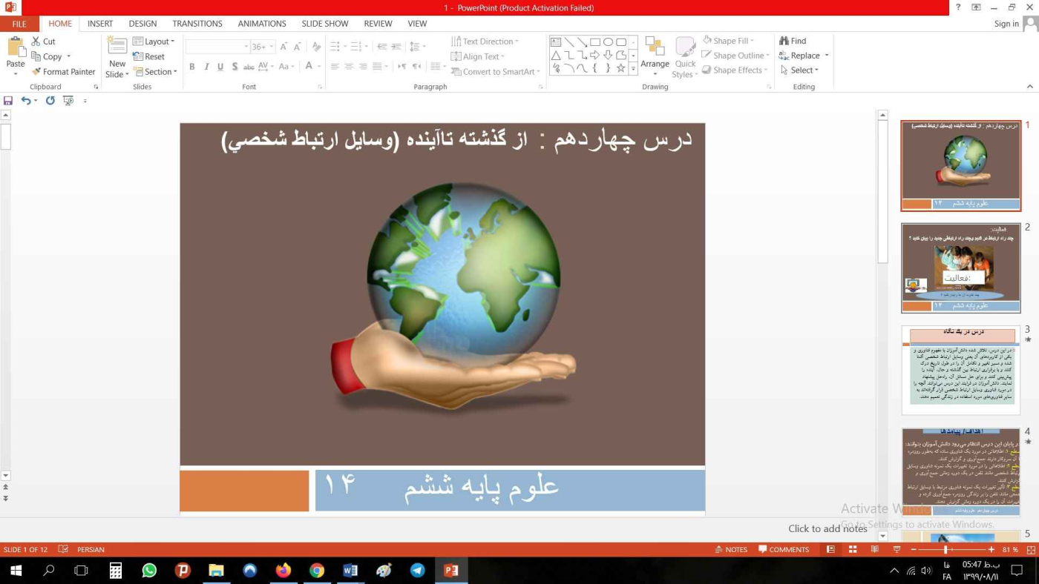
Task: Switch to the ANIMATIONS ribbon tab
Action: coord(262,24)
